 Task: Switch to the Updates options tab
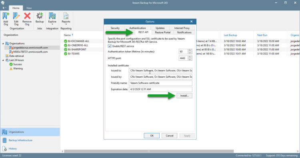(160, 28)
